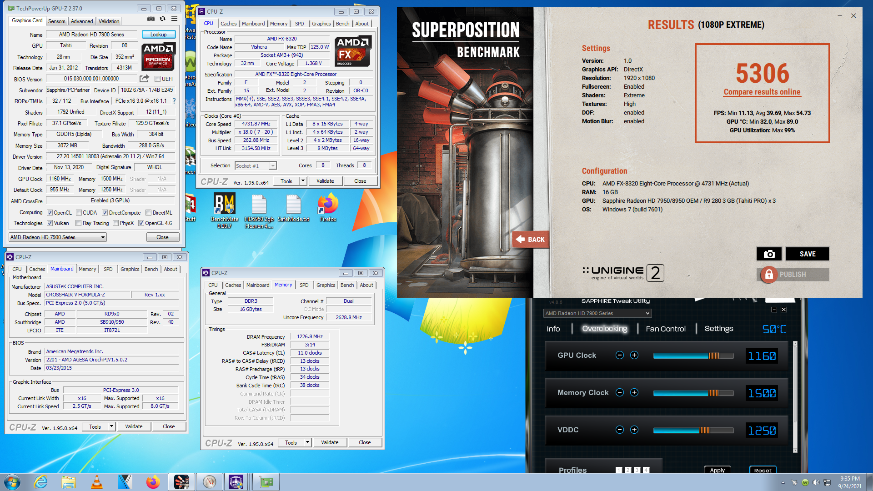Open Bench tab in CPU-Z Mainboard window
Viewport: 873px width, 491px height.
click(x=151, y=269)
